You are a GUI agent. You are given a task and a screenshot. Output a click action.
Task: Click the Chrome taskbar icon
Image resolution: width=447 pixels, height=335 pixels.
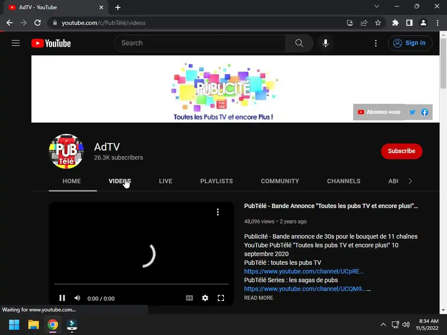point(53,325)
